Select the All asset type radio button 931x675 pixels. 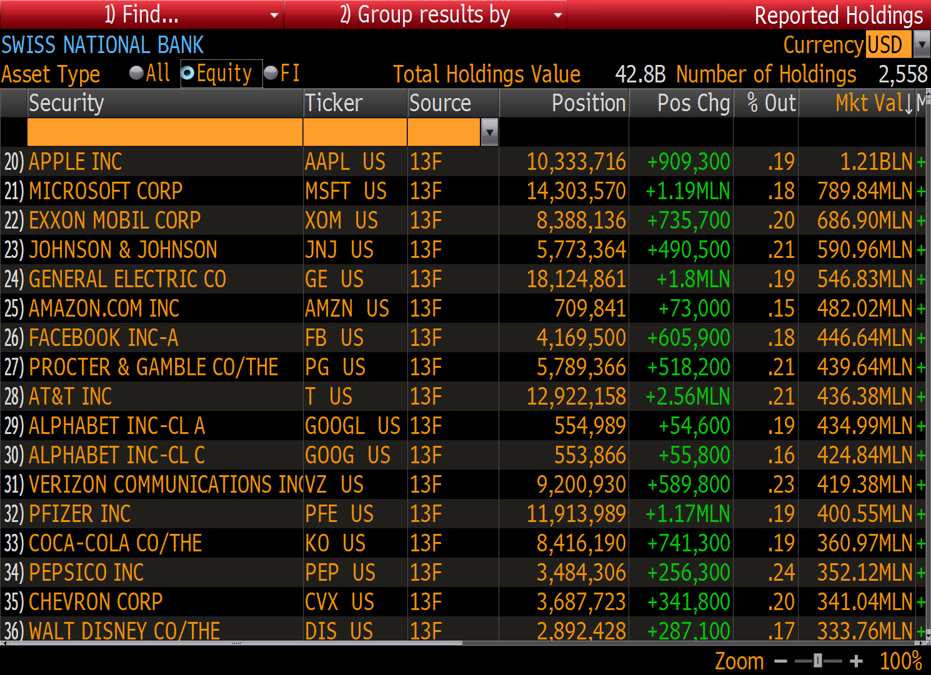tap(136, 73)
